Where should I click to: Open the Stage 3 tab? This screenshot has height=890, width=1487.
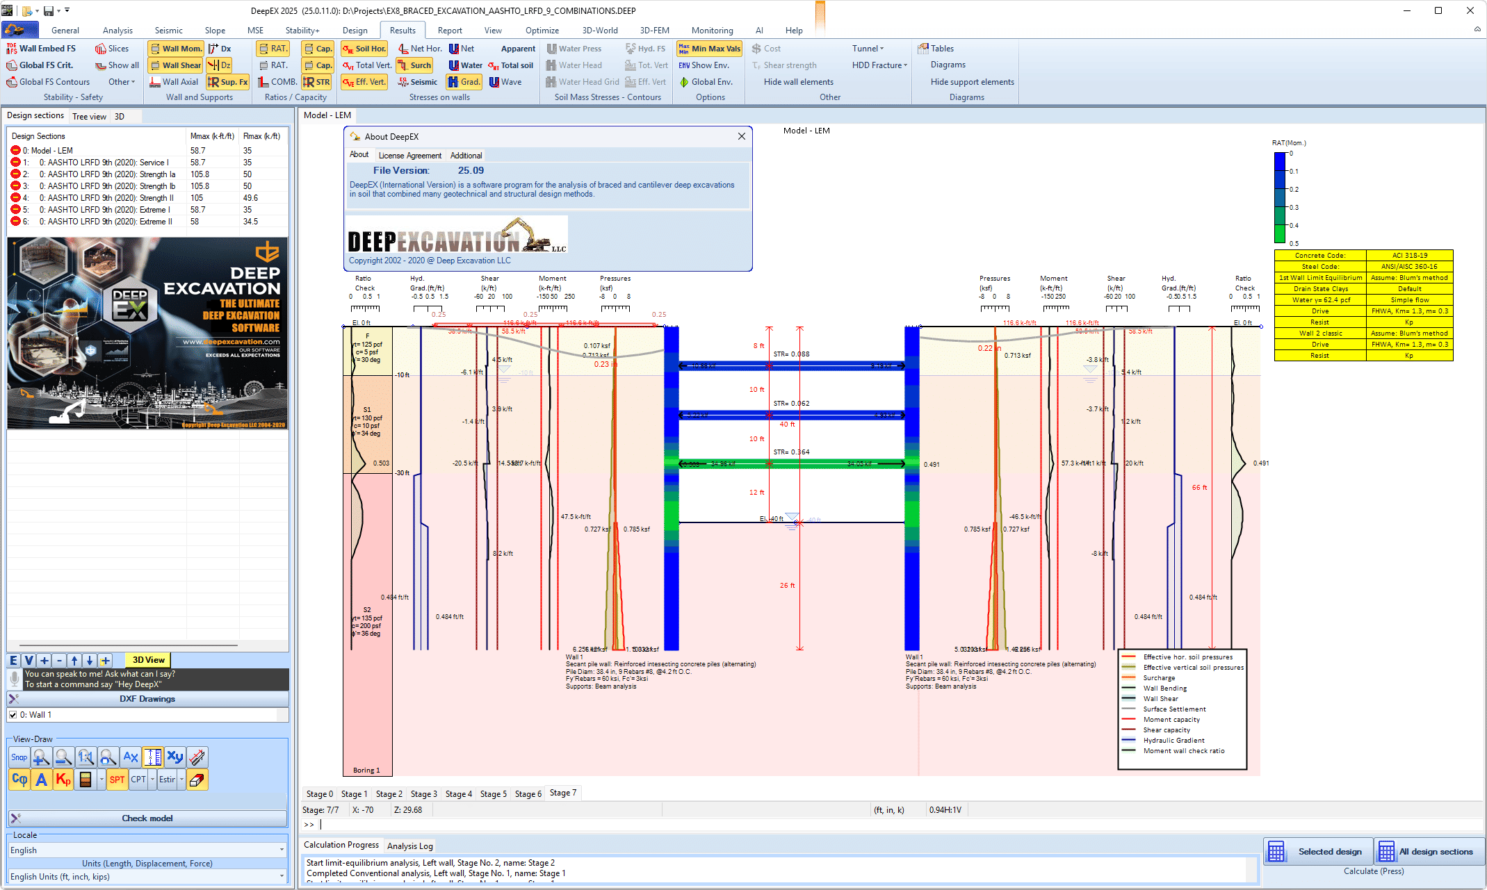tap(423, 793)
